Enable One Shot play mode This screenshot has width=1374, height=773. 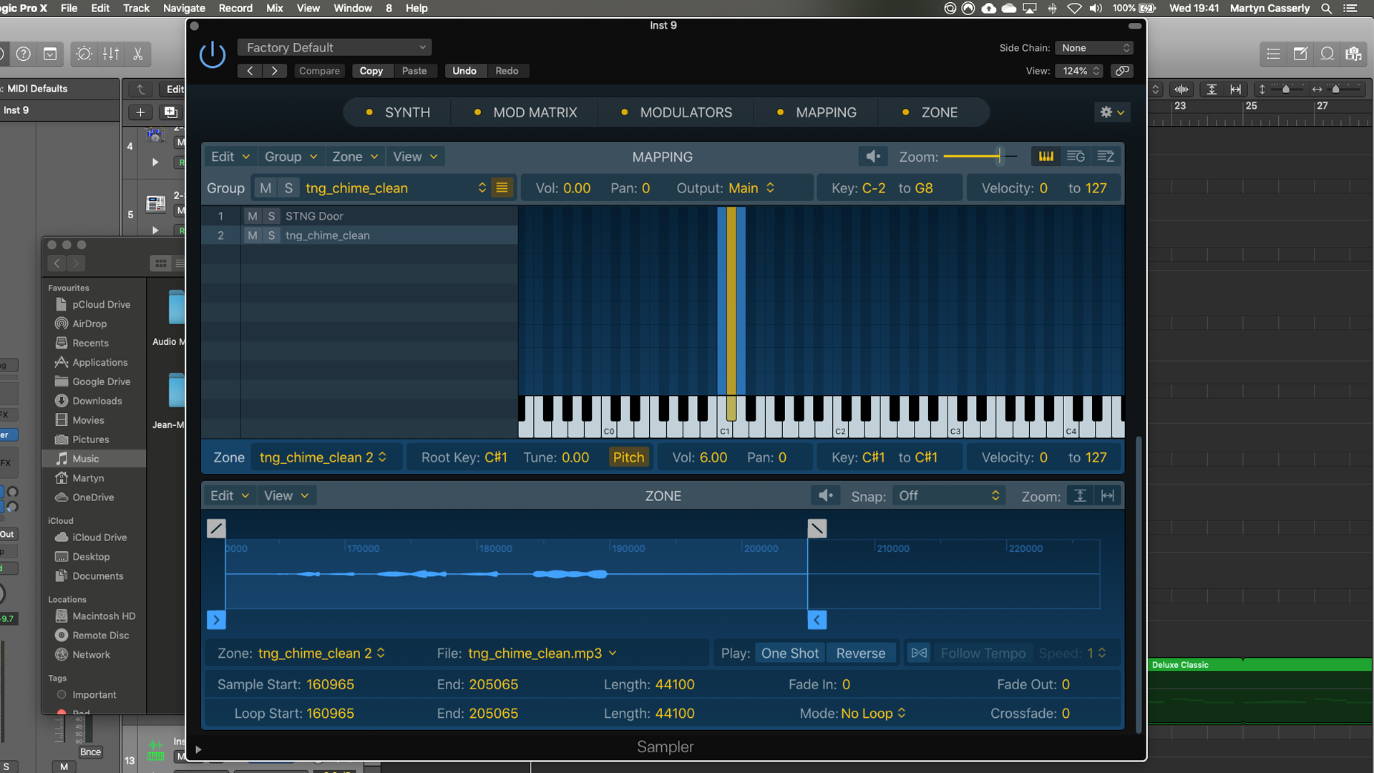click(789, 653)
